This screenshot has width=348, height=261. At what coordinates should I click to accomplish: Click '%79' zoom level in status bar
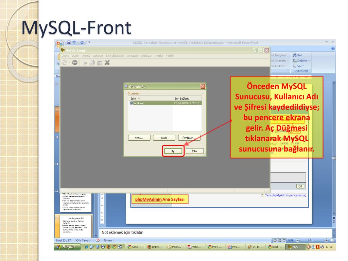(291, 240)
